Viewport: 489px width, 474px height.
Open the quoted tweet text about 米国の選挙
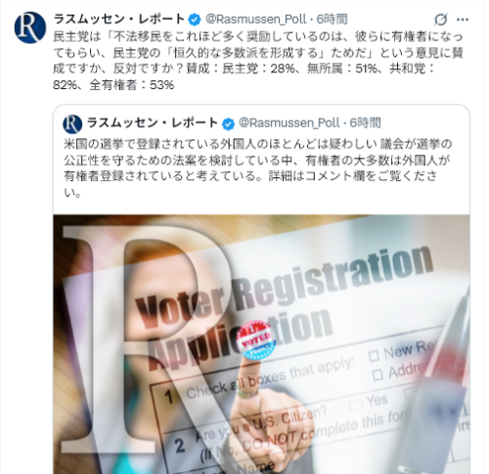pyautogui.click(x=257, y=168)
